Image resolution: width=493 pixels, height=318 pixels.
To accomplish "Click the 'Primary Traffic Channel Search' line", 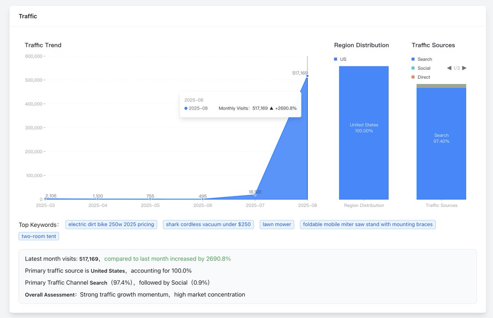I will tap(117, 283).
